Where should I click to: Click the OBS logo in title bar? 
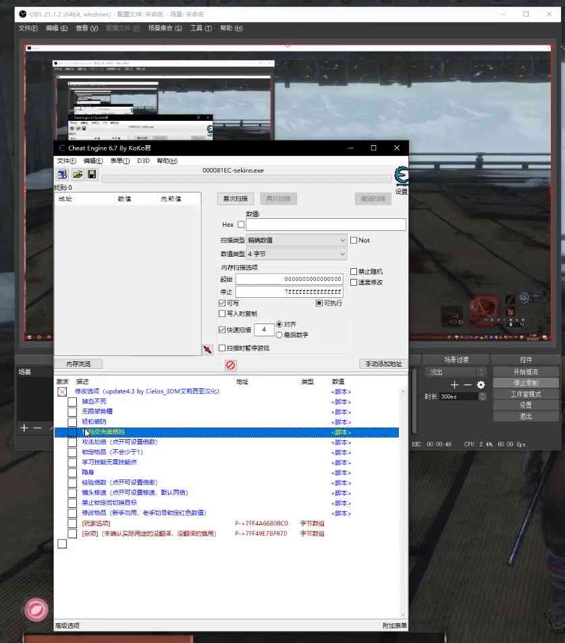23,14
